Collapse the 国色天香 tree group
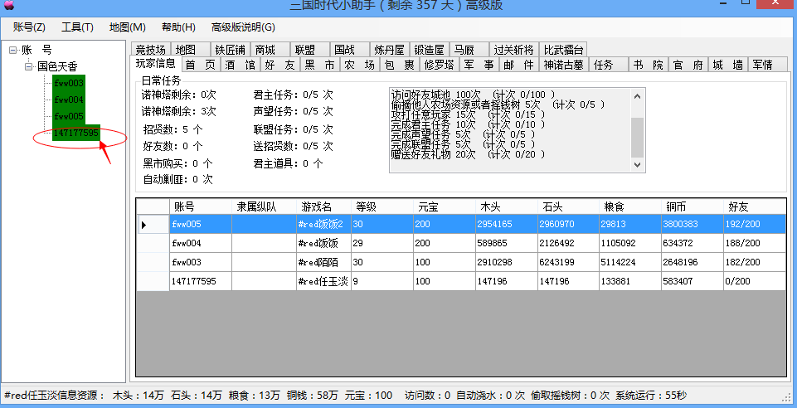Viewport: 797px width, 408px height. [x=28, y=66]
